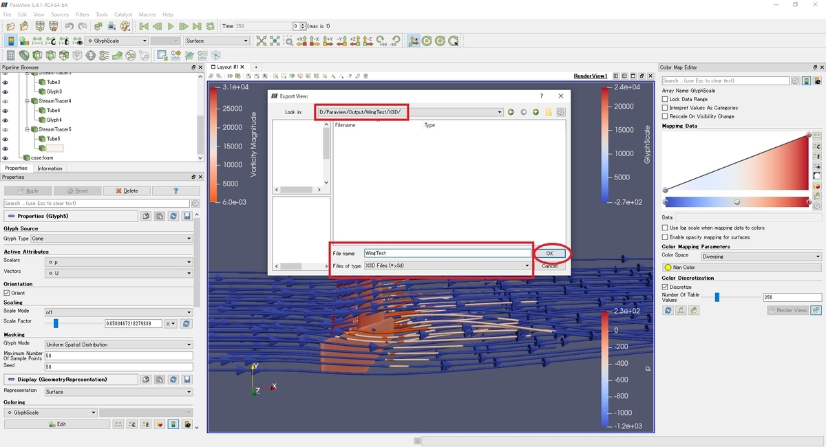Select the Layout #1 tab
The image size is (826, 447).
(x=228, y=67)
